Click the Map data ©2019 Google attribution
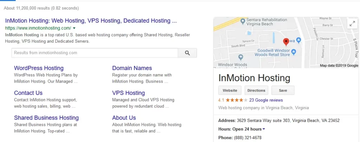Image resolution: width=360 pixels, height=142 pixels. [x=339, y=65]
